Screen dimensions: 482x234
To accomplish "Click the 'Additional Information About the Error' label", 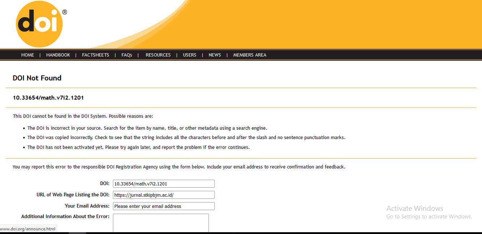I will coord(65,217).
